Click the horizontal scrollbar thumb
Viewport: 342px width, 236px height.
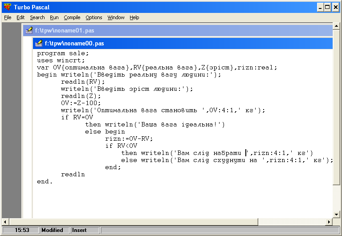point(133,222)
